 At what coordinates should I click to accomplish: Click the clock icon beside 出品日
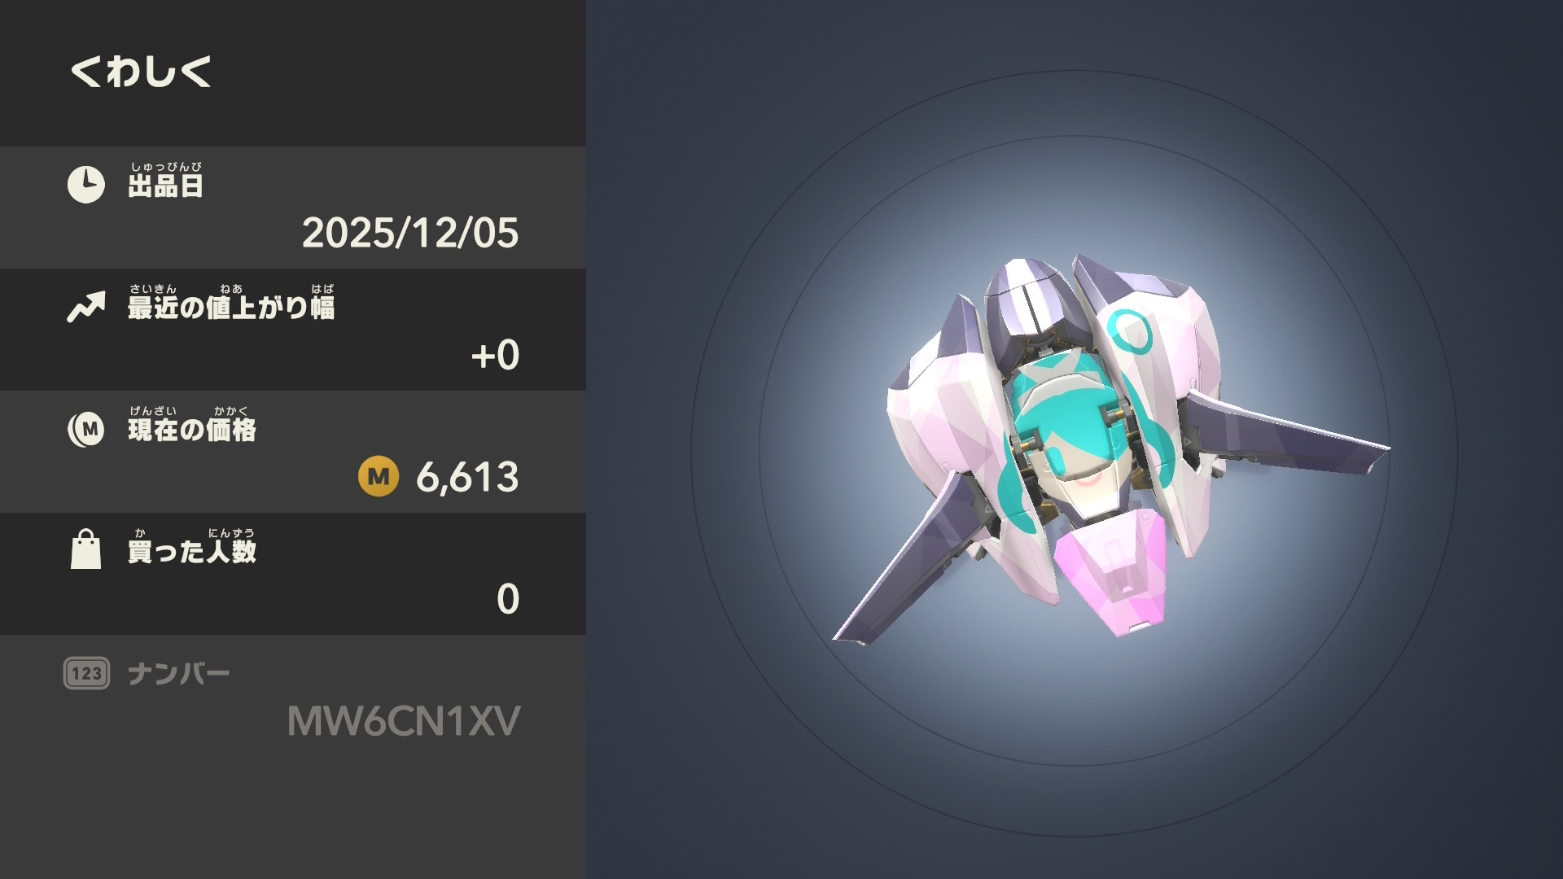[85, 185]
